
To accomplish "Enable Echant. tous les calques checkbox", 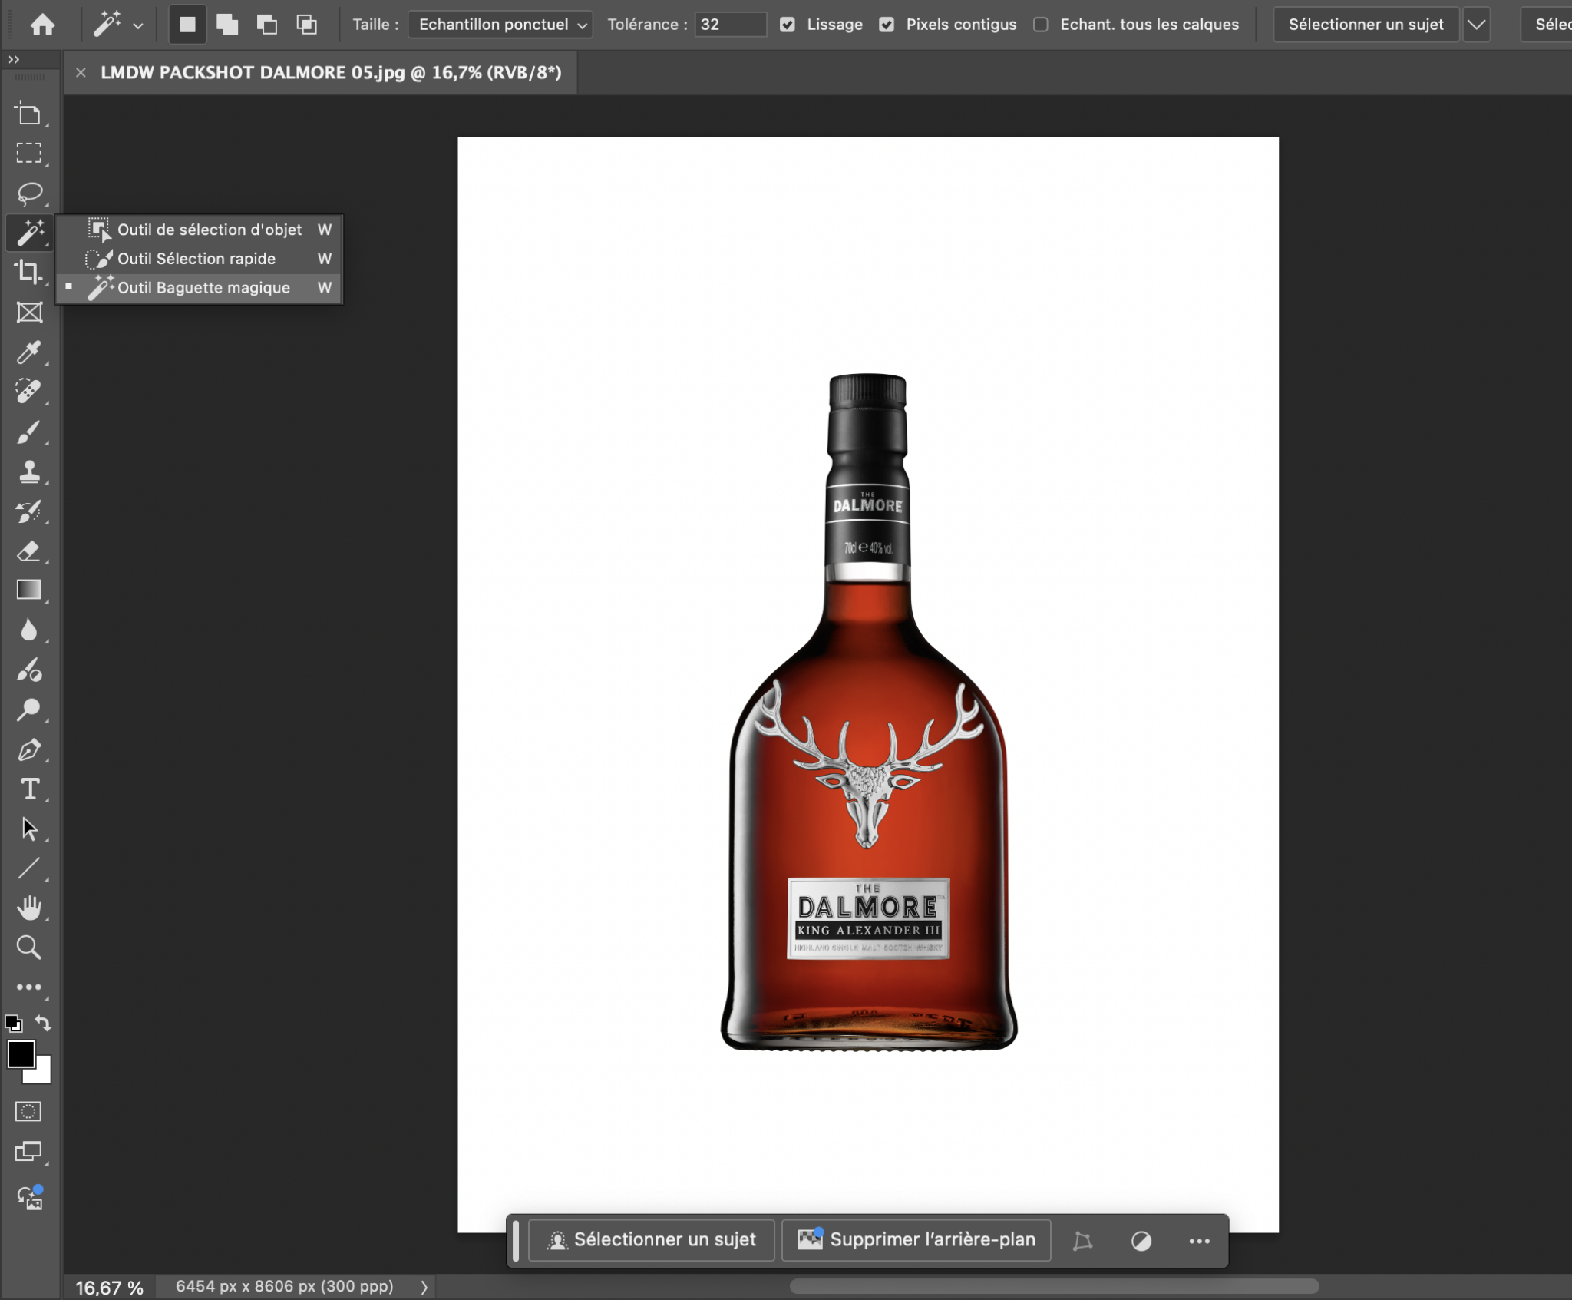I will point(1041,25).
